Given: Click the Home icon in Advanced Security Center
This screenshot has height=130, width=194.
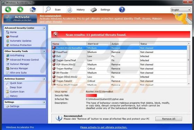Looking at the screenshot, I should (8, 32).
